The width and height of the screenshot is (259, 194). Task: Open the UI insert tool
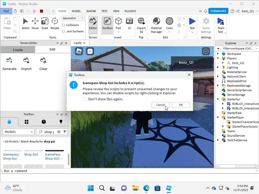pyautogui.click(x=129, y=24)
